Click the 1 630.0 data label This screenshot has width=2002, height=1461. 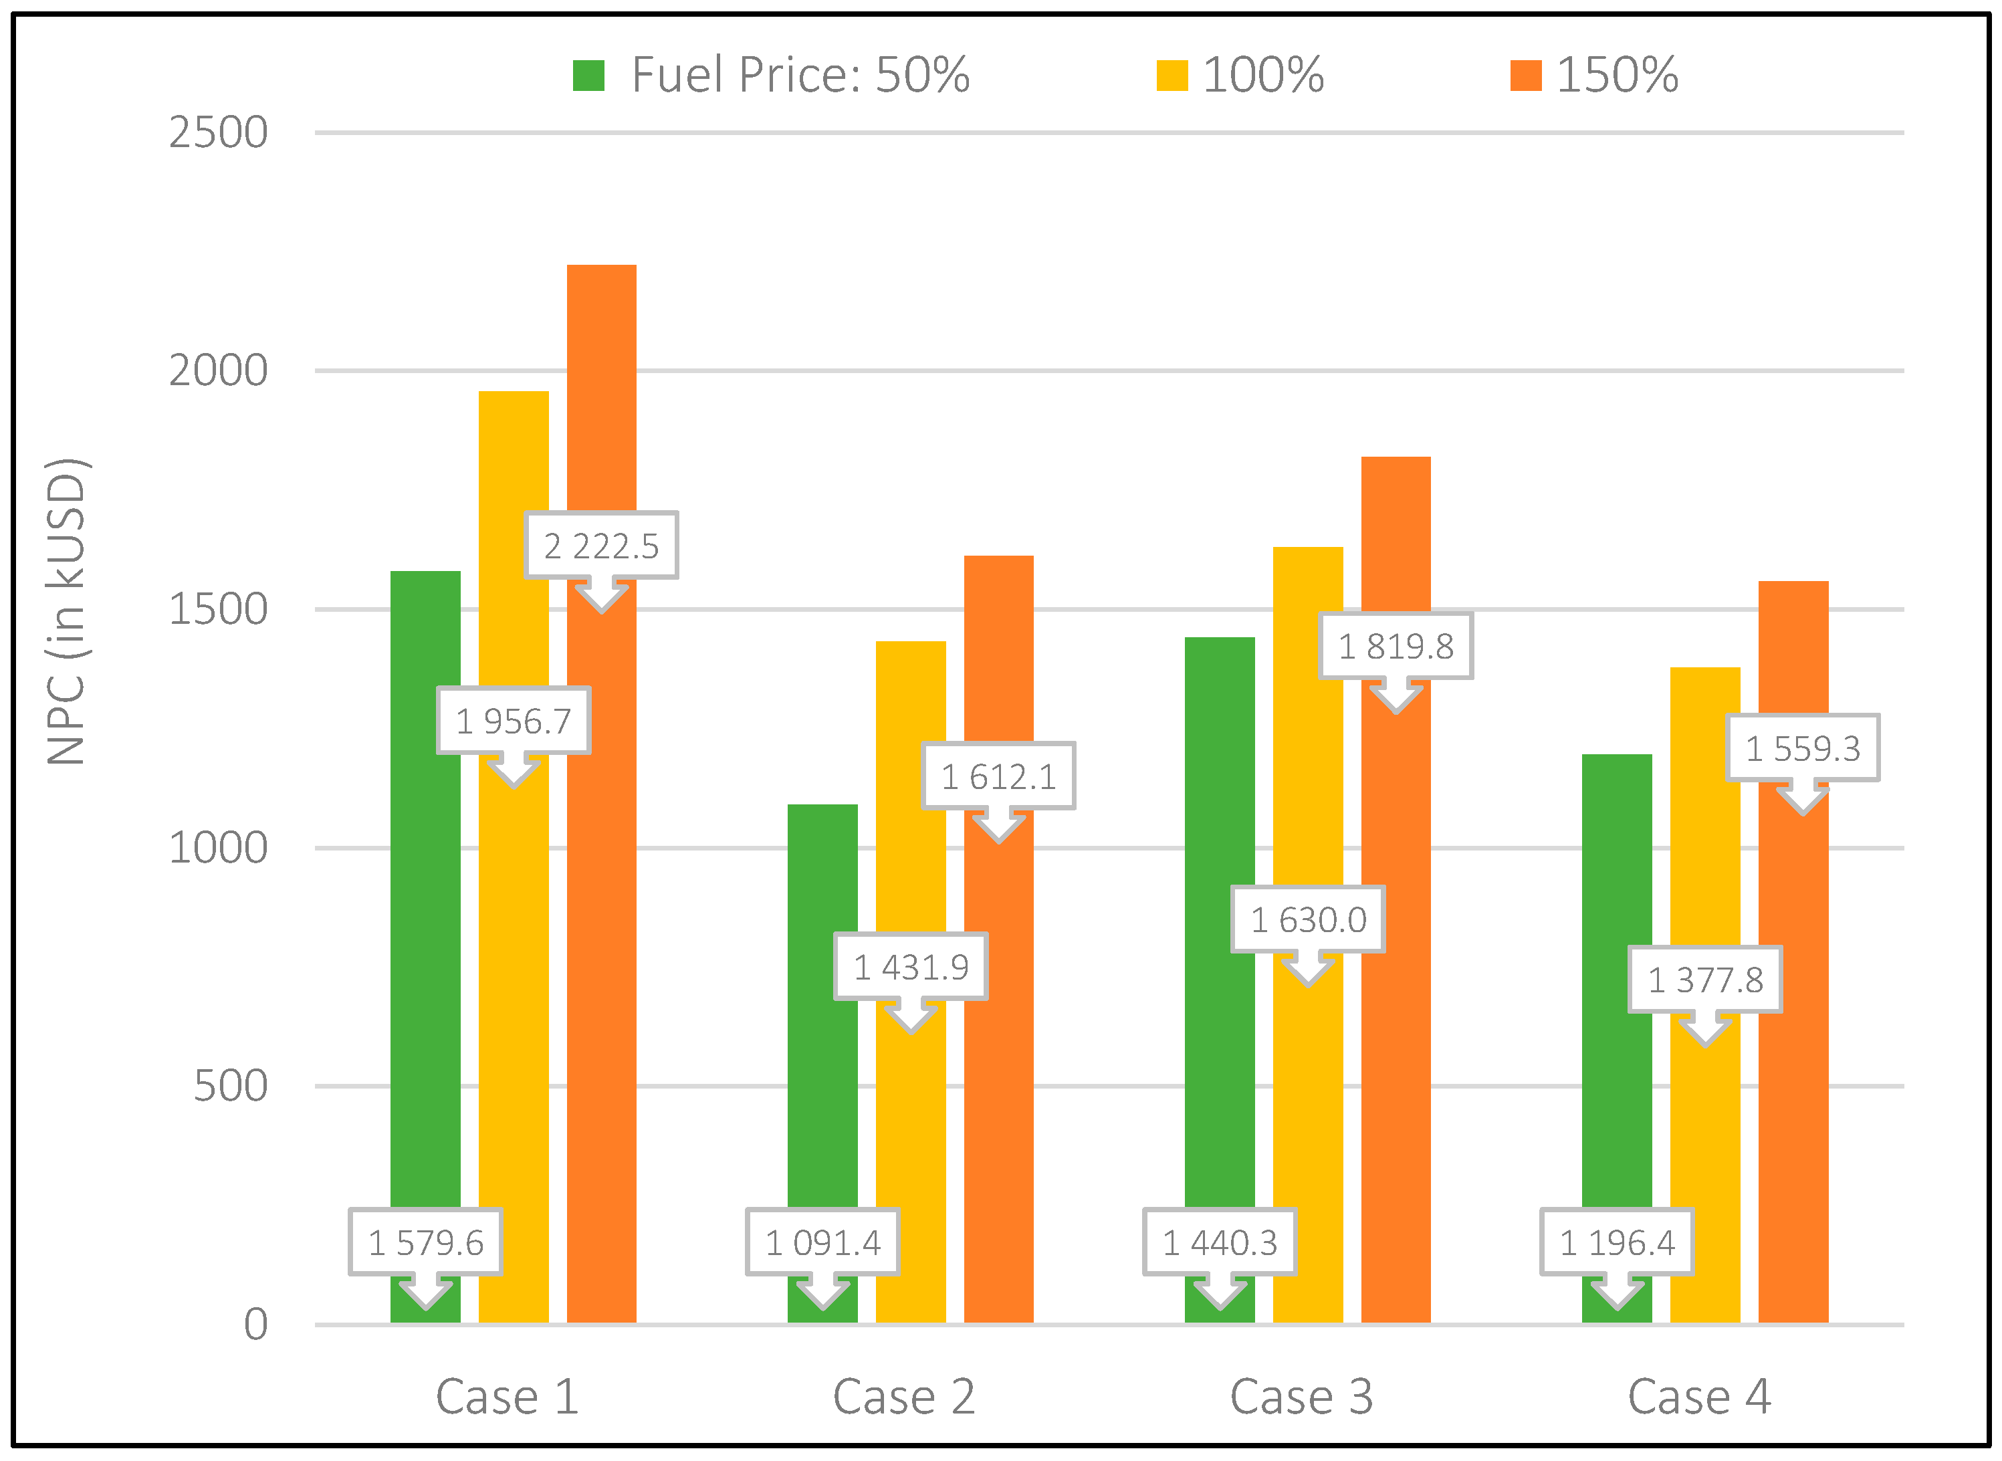coord(1308,920)
